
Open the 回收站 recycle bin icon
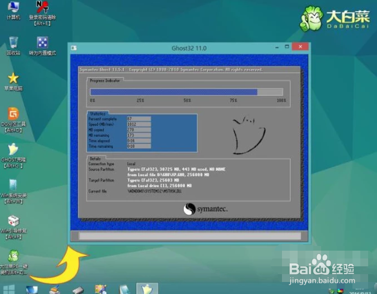tap(14, 45)
